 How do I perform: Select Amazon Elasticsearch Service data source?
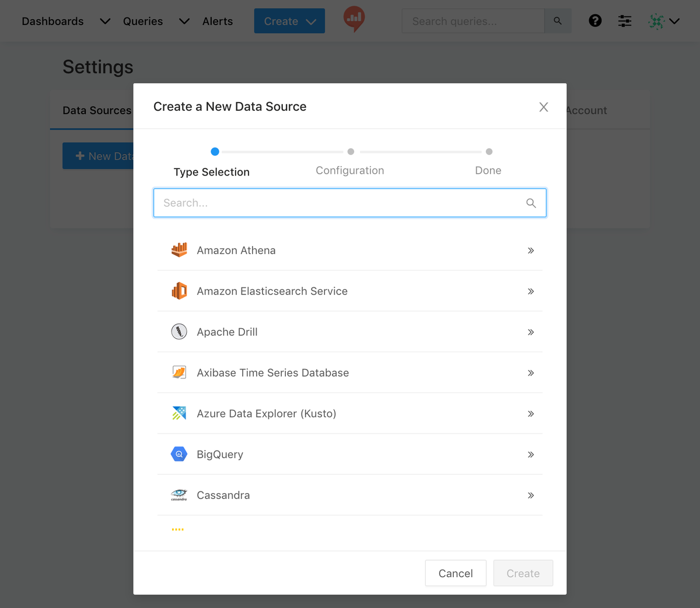(350, 291)
